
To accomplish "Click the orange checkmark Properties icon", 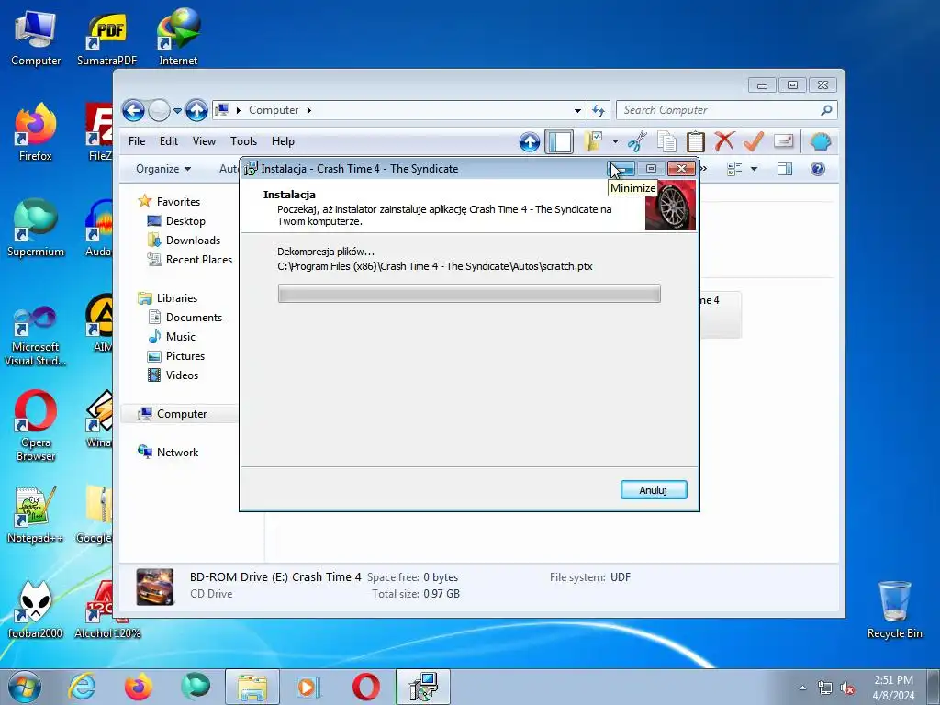I will tap(754, 142).
